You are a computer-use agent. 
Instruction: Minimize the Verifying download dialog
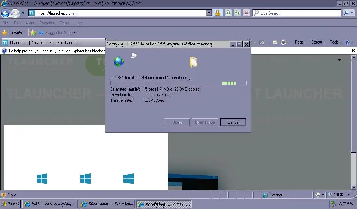point(233,44)
